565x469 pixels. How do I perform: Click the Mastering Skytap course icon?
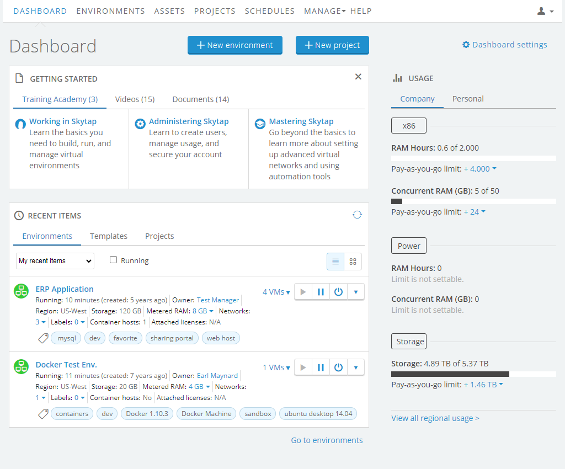click(260, 124)
